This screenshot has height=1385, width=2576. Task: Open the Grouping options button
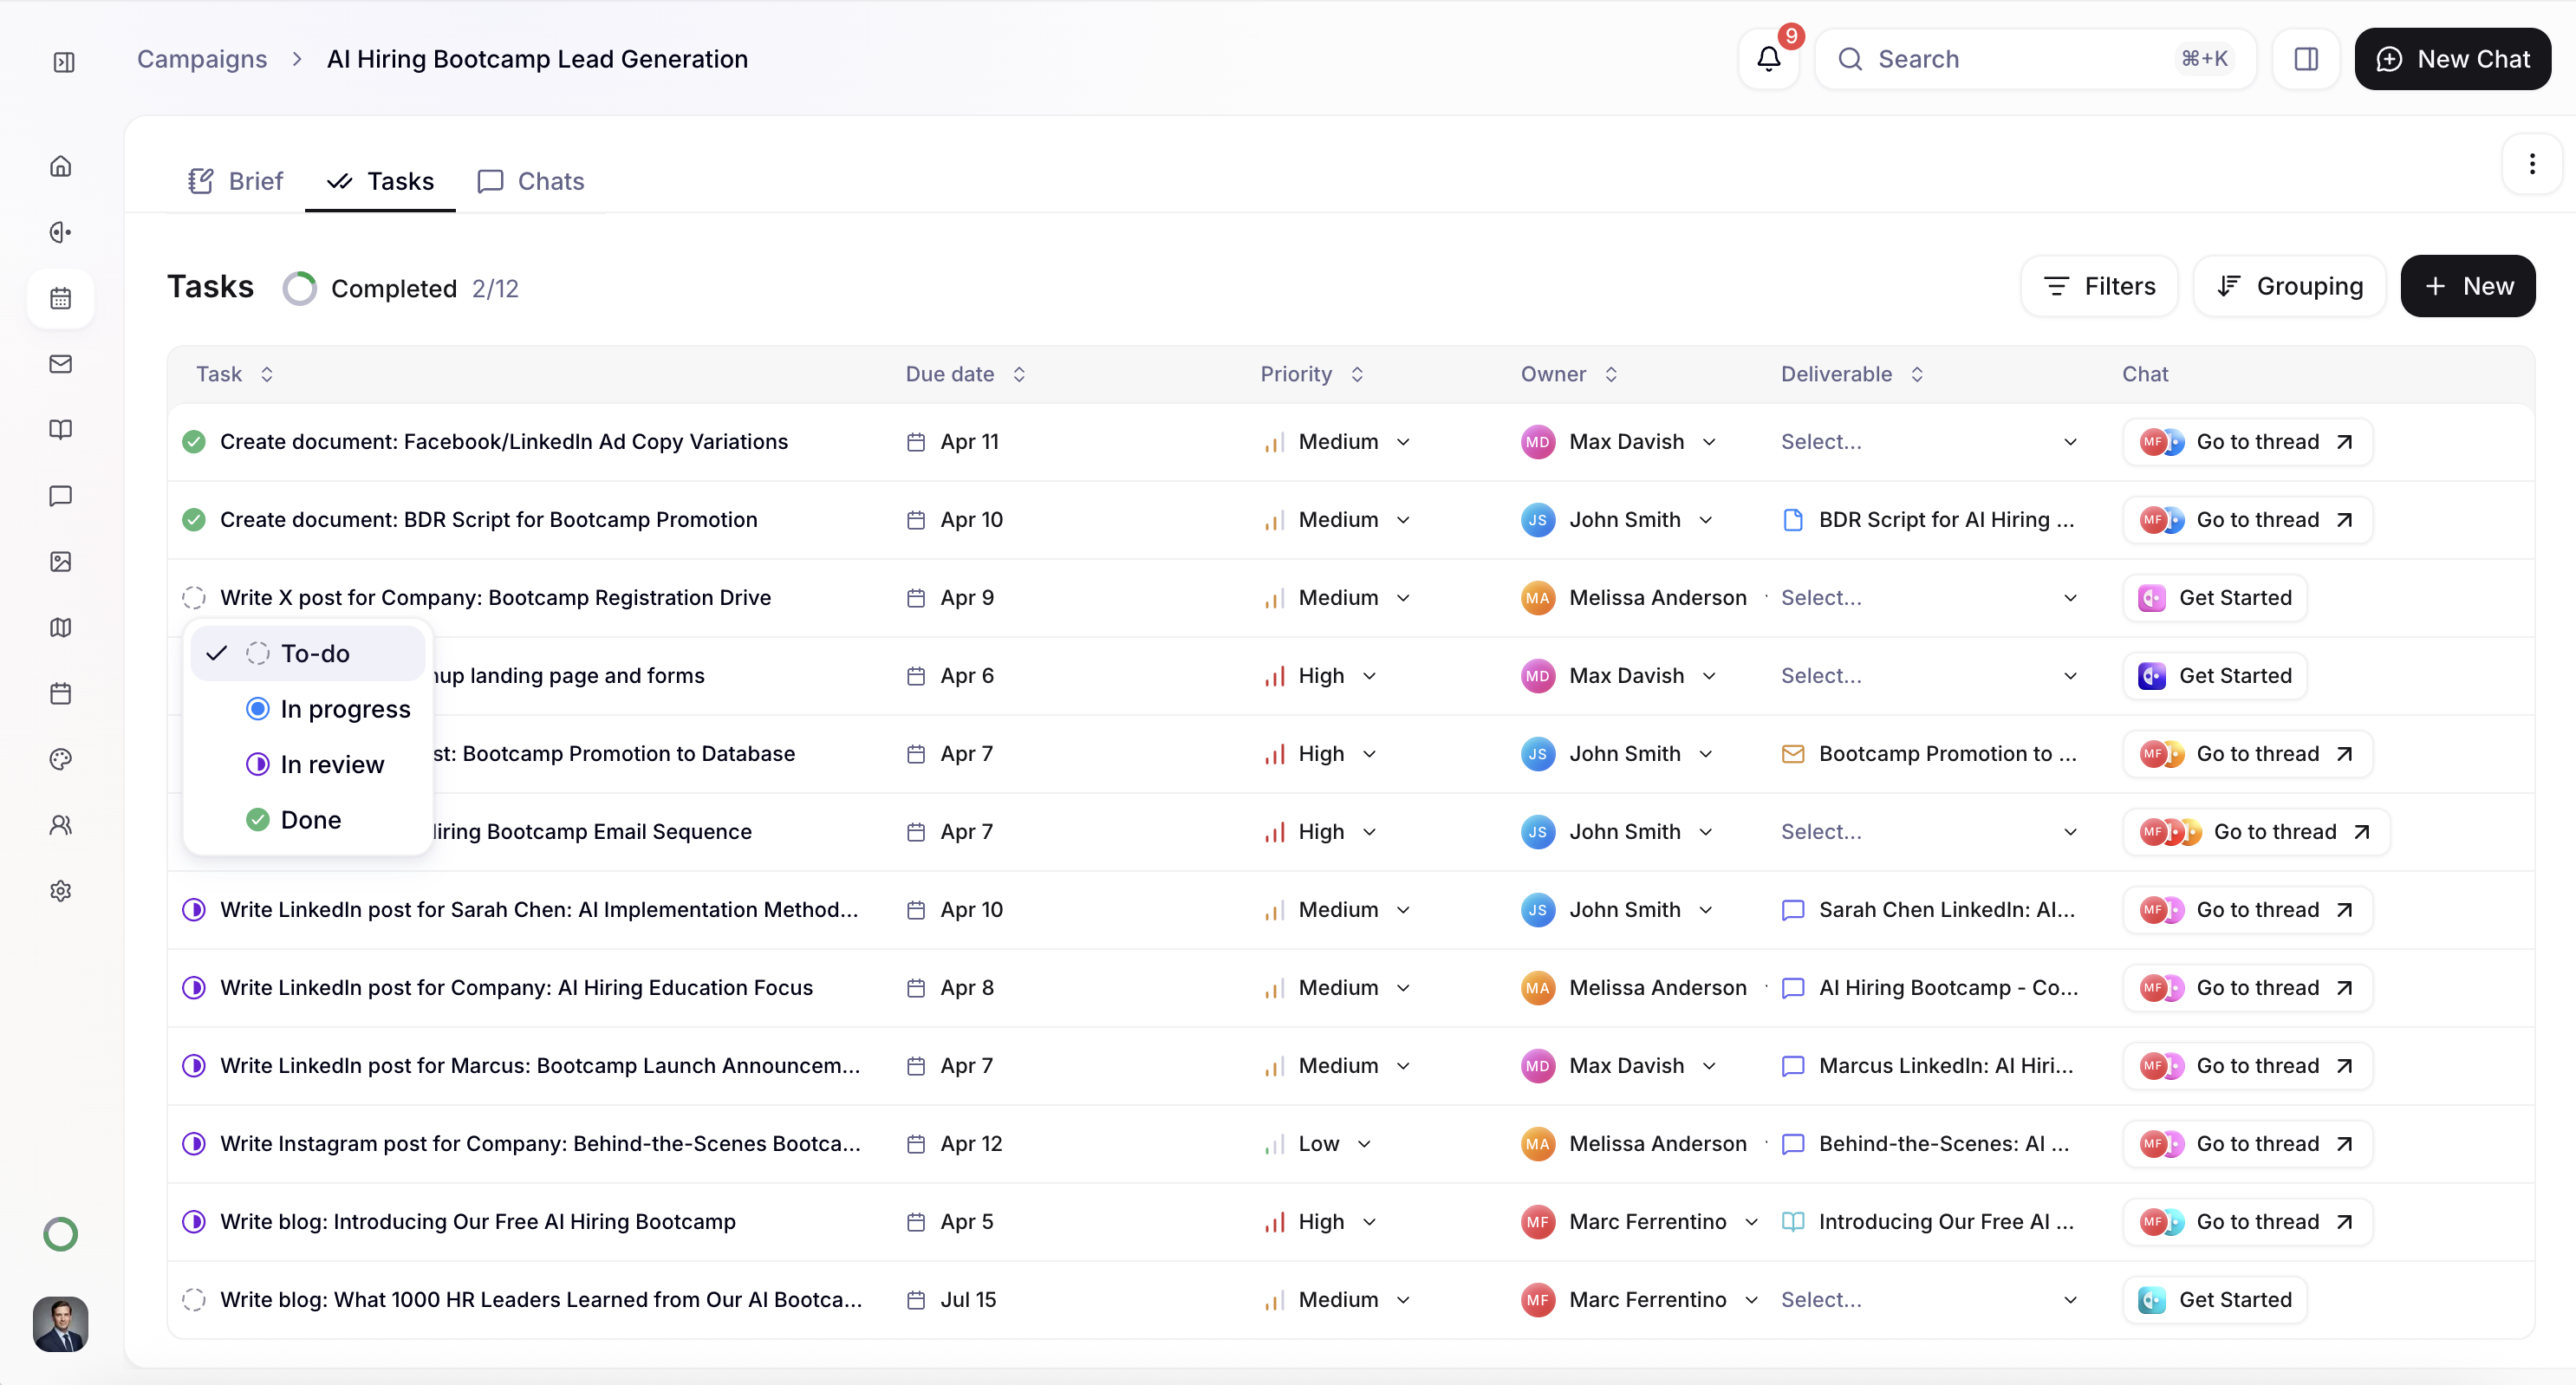(2289, 286)
